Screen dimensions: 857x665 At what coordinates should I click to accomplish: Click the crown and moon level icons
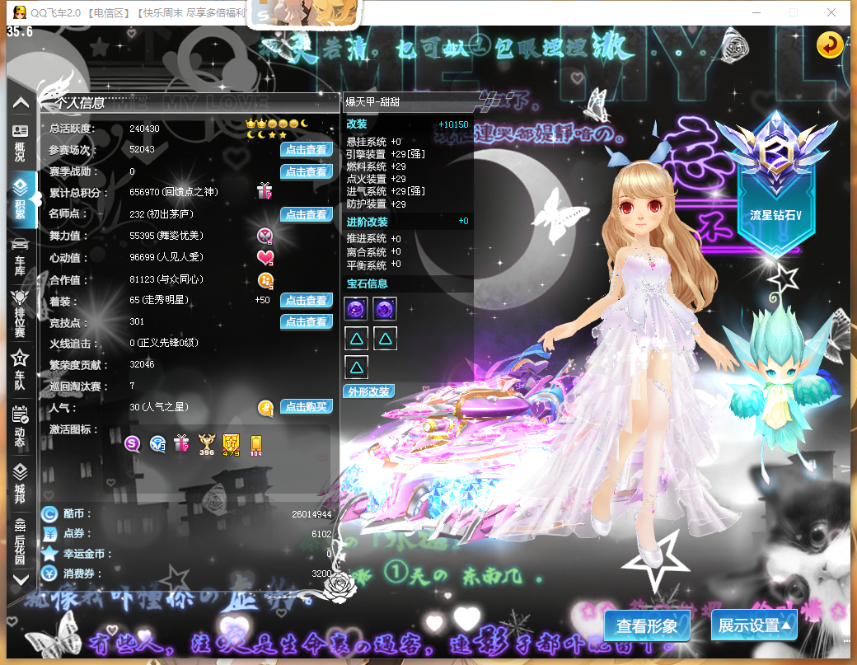coord(278,129)
